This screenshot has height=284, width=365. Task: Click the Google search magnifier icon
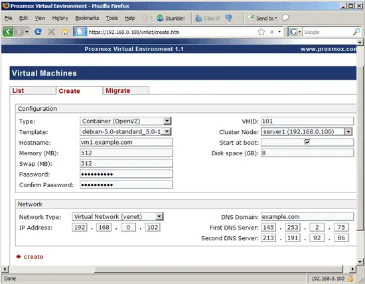tap(356, 32)
